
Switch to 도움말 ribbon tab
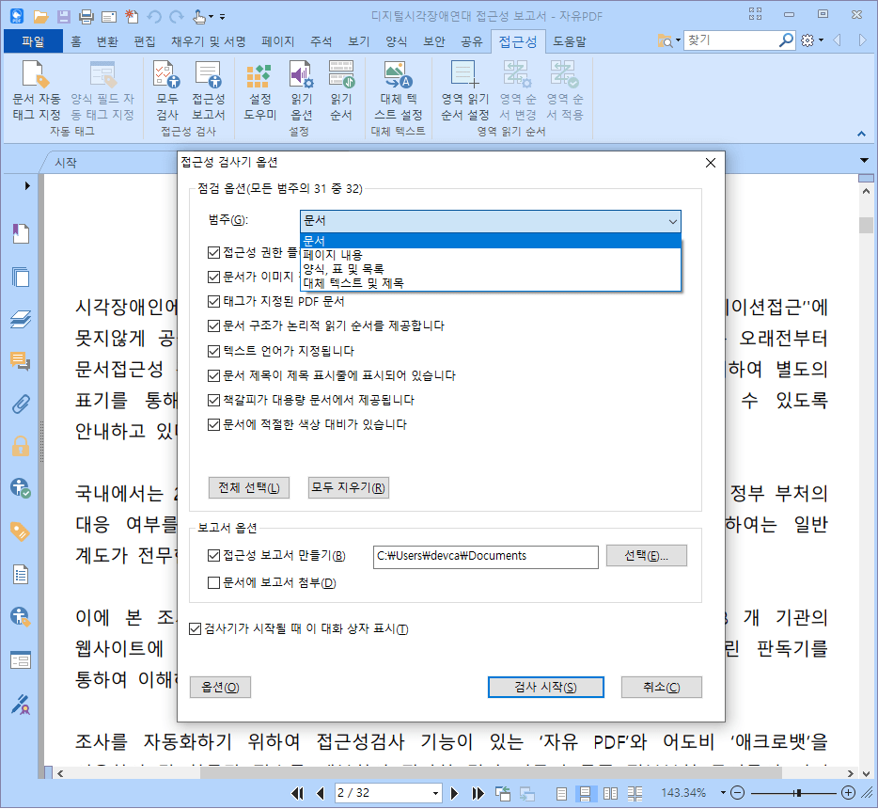coord(570,41)
